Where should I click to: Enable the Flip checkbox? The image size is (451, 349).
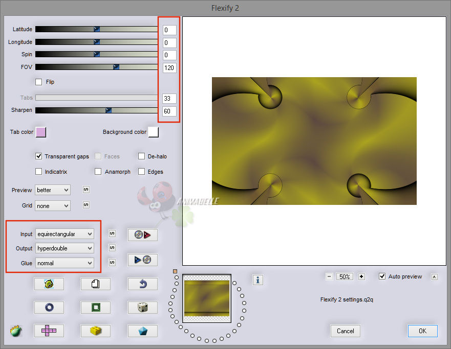pyautogui.click(x=38, y=82)
